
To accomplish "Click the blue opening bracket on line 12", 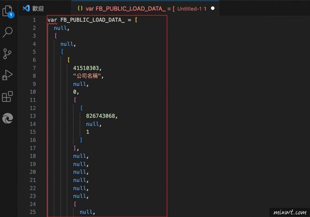I will [81, 108].
